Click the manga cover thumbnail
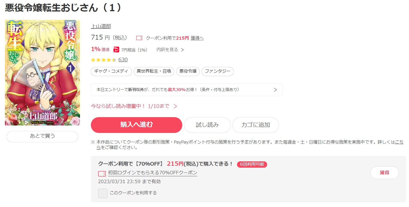Image resolution: width=409 pixels, height=207 pixels. [x=42, y=73]
